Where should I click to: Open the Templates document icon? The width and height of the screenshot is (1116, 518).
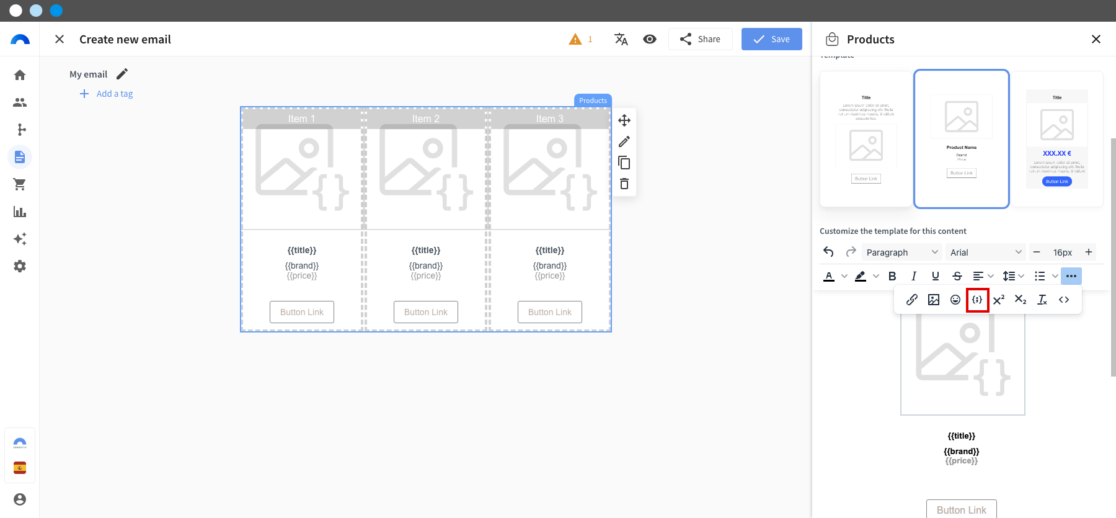tap(20, 157)
